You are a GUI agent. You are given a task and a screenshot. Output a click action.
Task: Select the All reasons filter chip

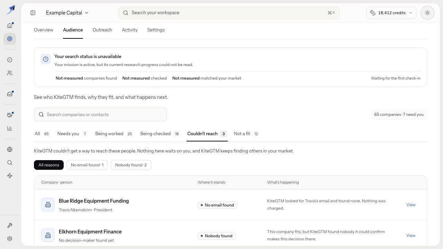(49, 165)
